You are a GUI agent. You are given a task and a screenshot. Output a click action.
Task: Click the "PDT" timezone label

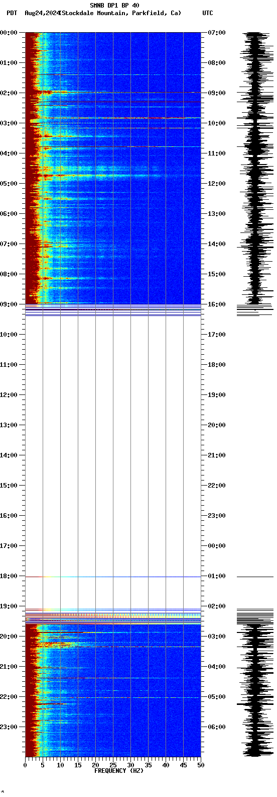tap(12, 13)
